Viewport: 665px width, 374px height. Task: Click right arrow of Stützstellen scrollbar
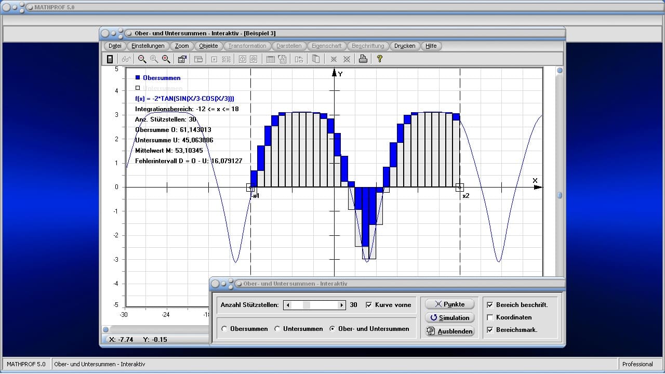[341, 305]
